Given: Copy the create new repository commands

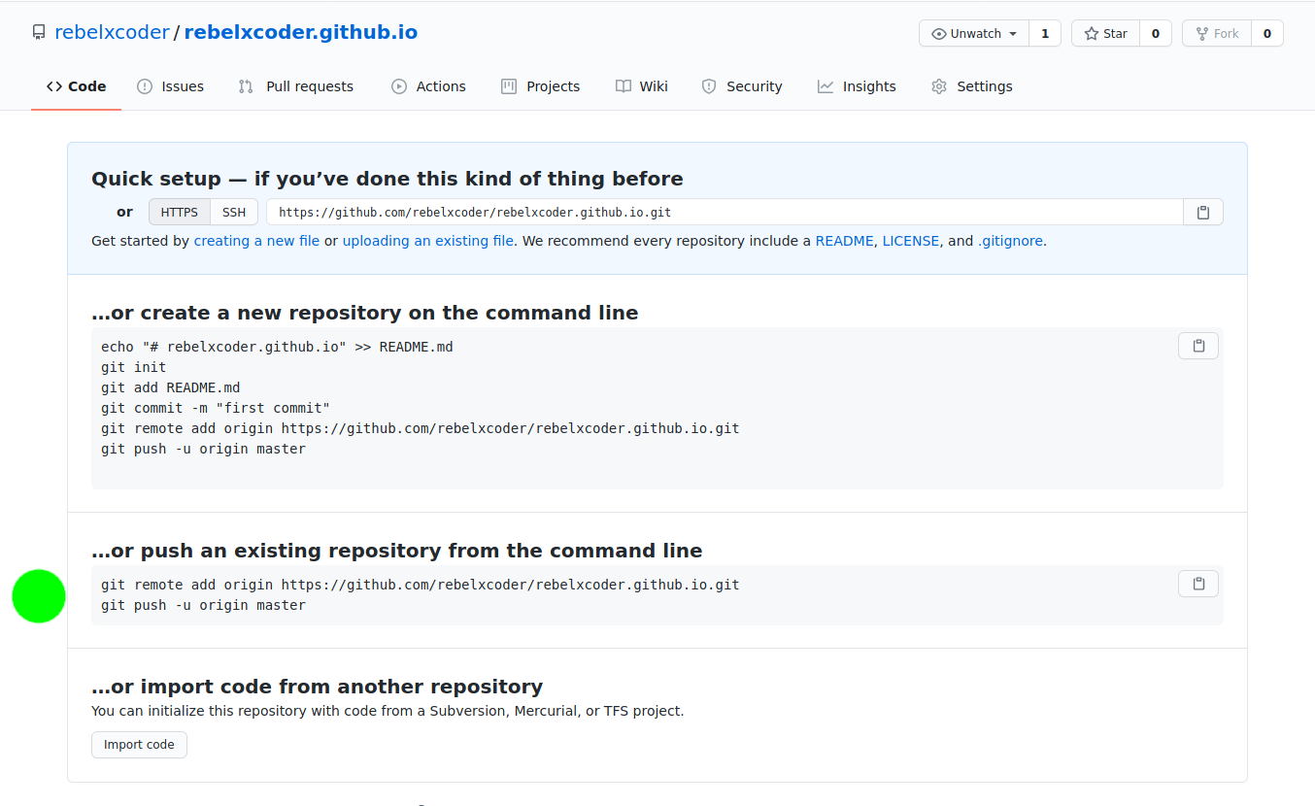Looking at the screenshot, I should 1197,346.
